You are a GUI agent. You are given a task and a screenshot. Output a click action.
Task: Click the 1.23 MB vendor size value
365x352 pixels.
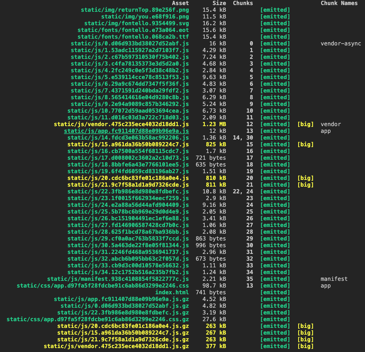pyautogui.click(x=214, y=124)
